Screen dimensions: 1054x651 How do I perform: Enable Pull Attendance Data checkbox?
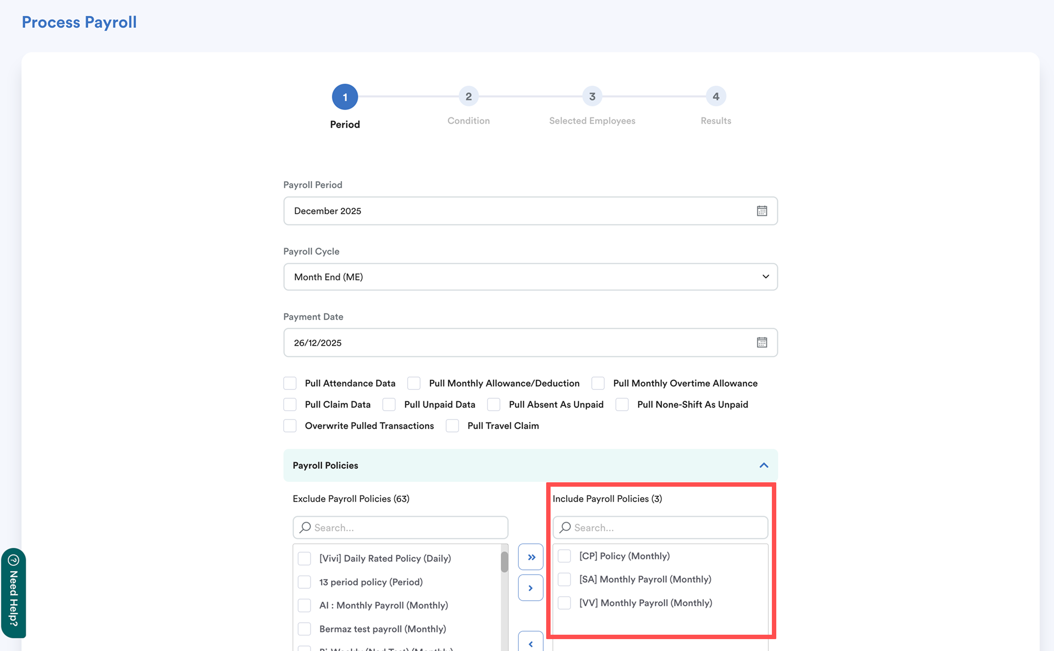click(290, 383)
